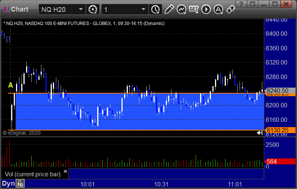Select the pencil drawing tool
The width and height of the screenshot is (297, 189).
click(169, 9)
